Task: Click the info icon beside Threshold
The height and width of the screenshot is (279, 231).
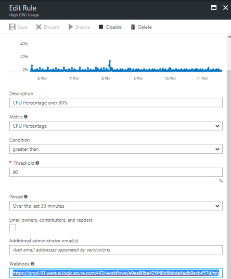Action: tap(38, 163)
